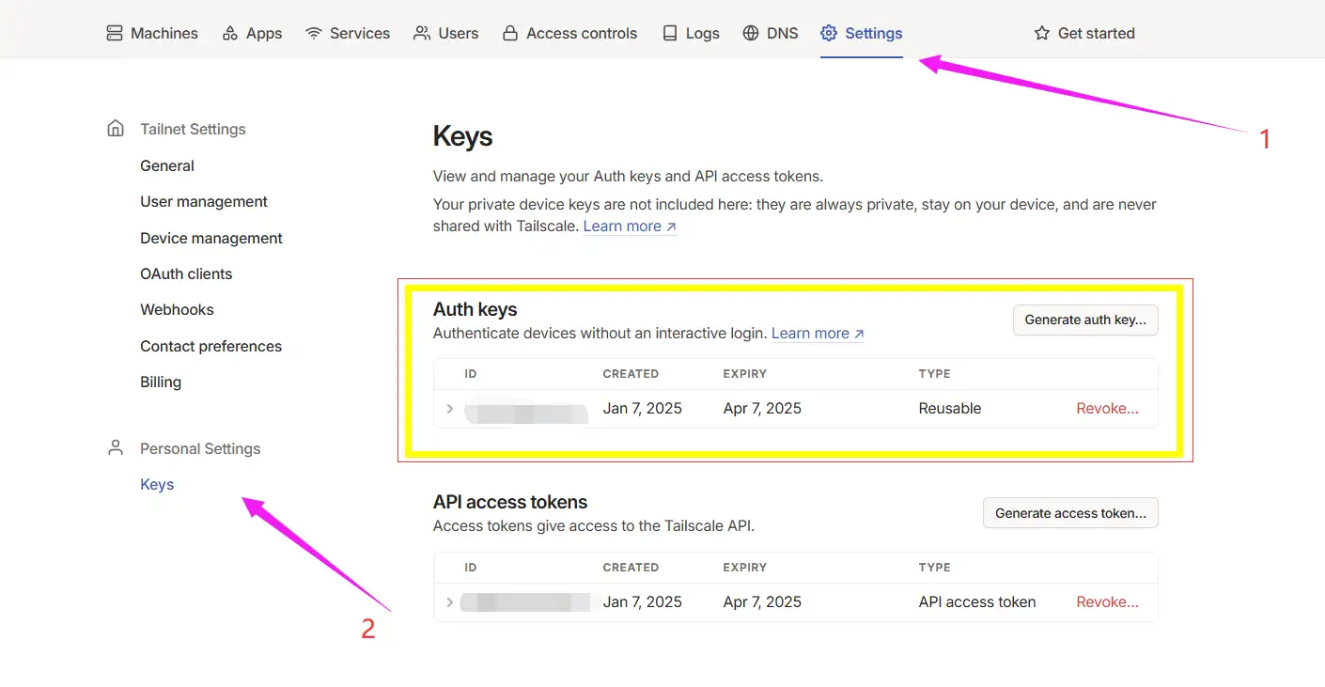Click the DNS globe icon
The image size is (1325, 687).
tap(751, 34)
